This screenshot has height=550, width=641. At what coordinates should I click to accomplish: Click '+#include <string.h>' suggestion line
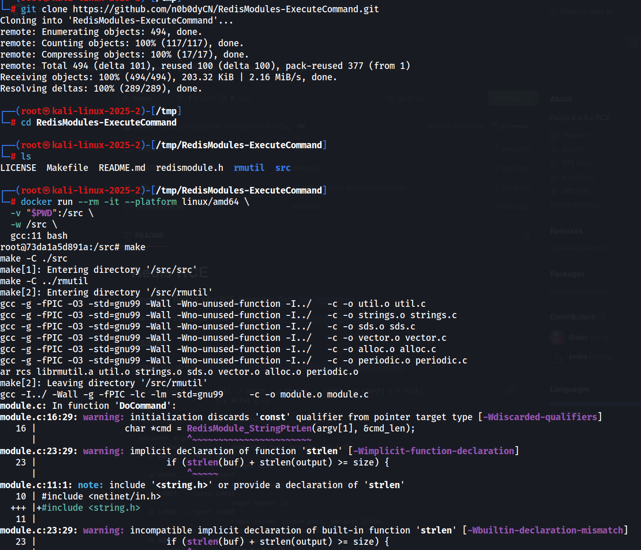[x=88, y=508]
